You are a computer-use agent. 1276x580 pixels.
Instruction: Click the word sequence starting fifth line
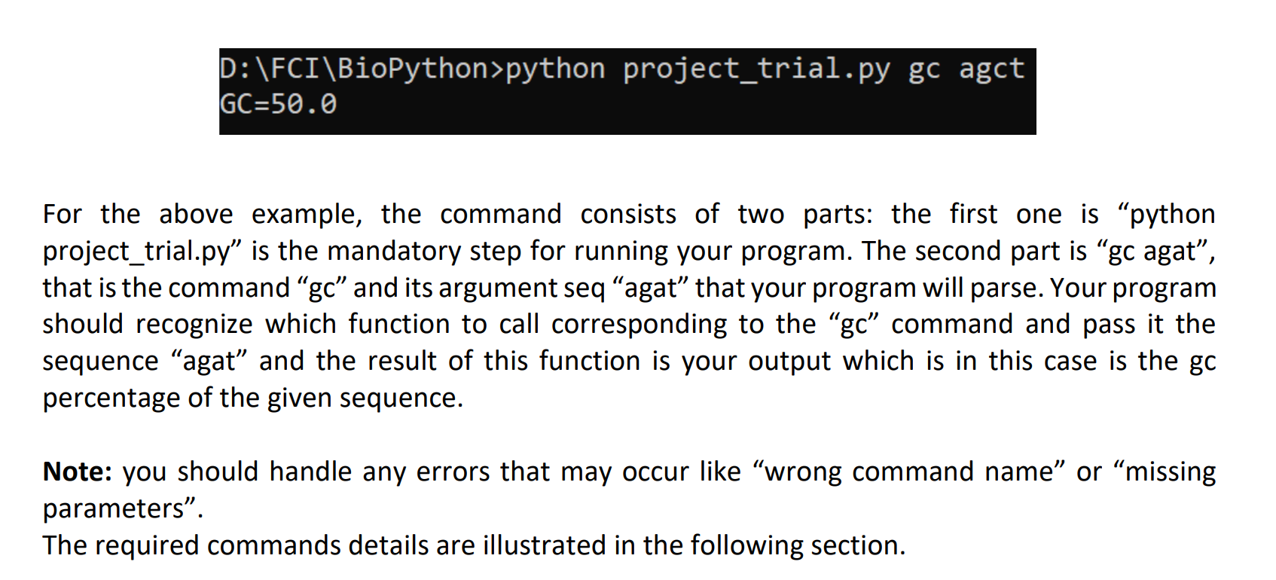pyautogui.click(x=100, y=362)
